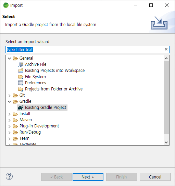Viewport: 175px width, 186px height.
Task: Click the disabled < Back button
Action: coord(57,177)
